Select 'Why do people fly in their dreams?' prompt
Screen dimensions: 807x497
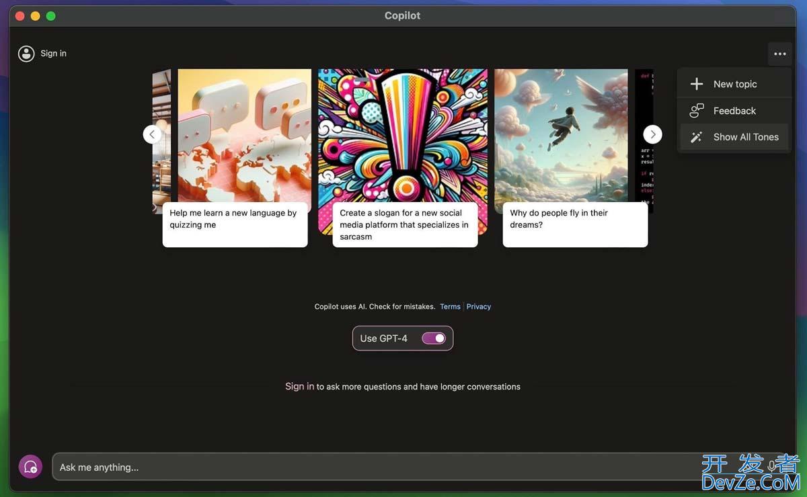click(x=575, y=225)
